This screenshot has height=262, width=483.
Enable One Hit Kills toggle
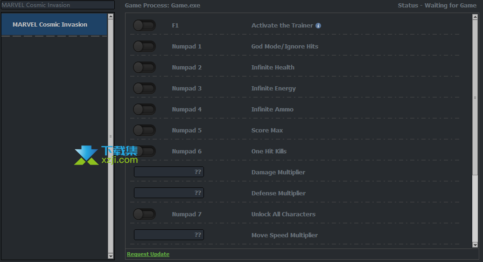pos(144,152)
